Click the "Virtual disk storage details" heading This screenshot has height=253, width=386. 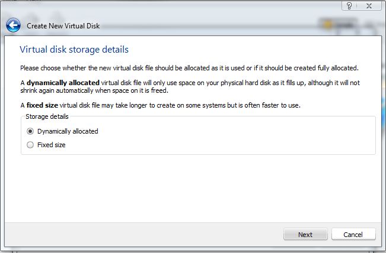(74, 49)
